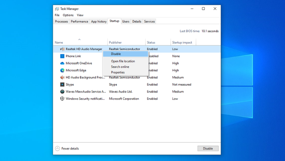285x161 pixels.
Task: Select the Startup tab
Action: point(114,21)
